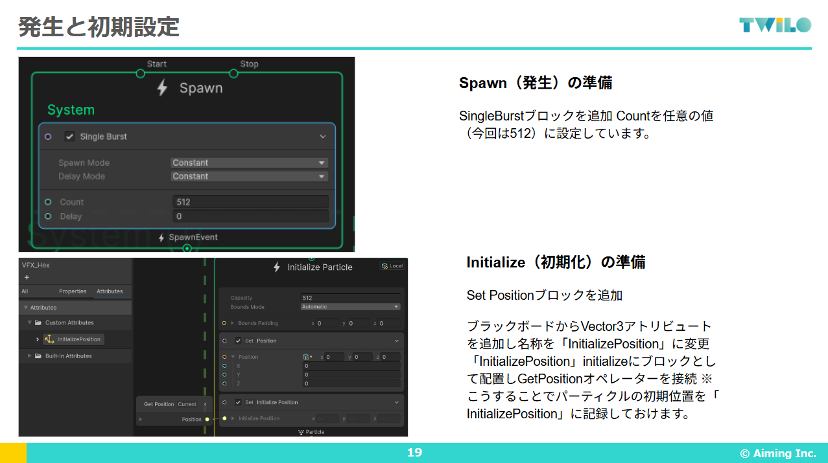Toggle the Set Initialize Position checkbox
Screen dimensions: 828x463
(x=238, y=402)
